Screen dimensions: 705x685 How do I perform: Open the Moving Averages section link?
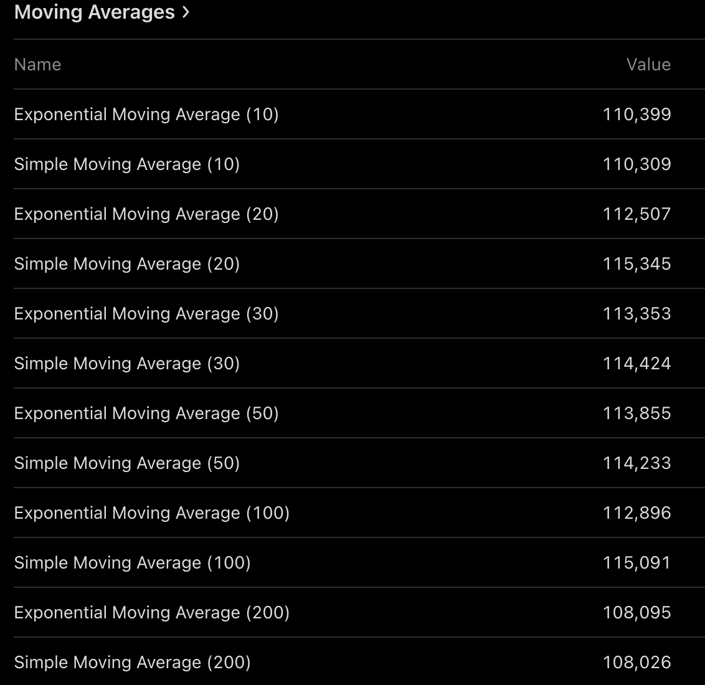tap(94, 12)
